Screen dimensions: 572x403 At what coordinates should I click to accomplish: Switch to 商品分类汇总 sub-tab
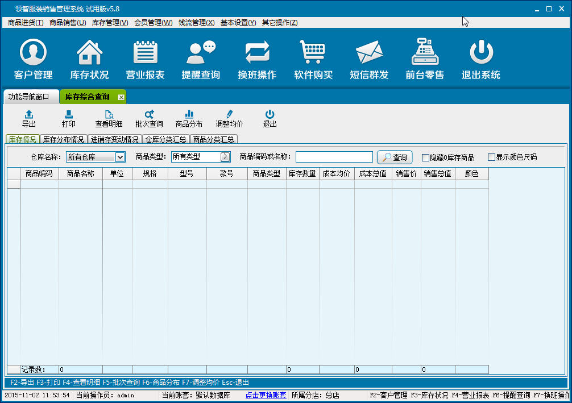tap(214, 139)
